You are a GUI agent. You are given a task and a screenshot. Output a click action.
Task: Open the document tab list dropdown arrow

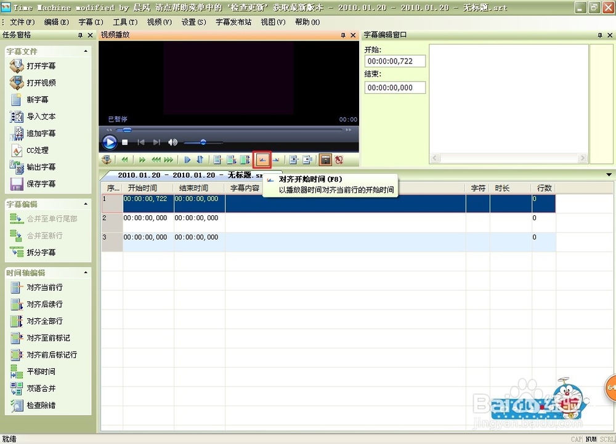pos(609,175)
